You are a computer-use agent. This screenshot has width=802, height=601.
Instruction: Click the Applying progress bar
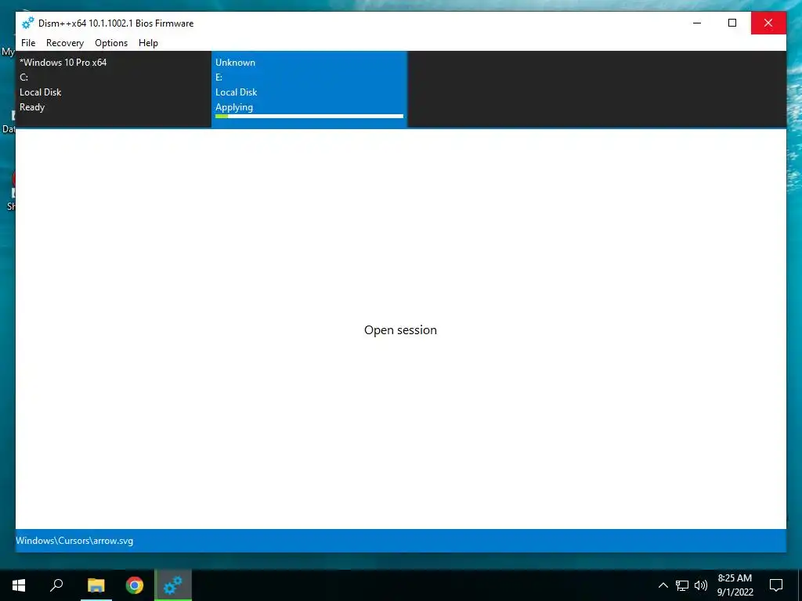coord(309,117)
